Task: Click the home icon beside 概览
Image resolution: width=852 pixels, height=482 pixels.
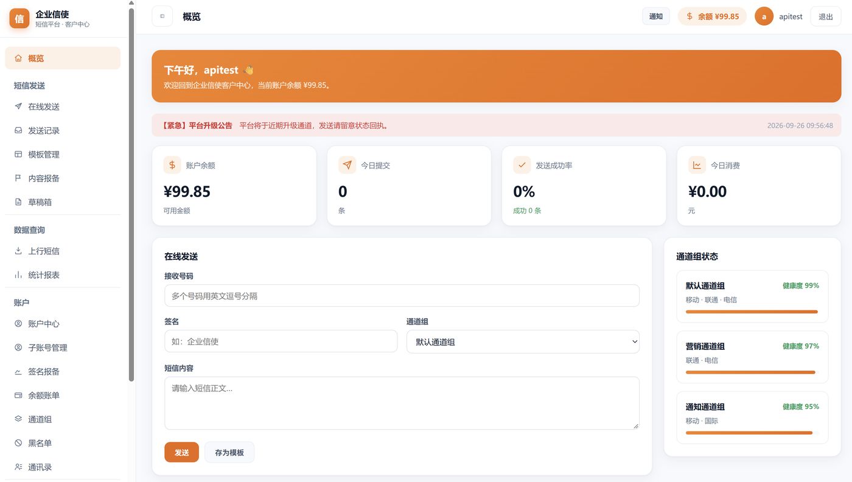Action: pyautogui.click(x=18, y=58)
